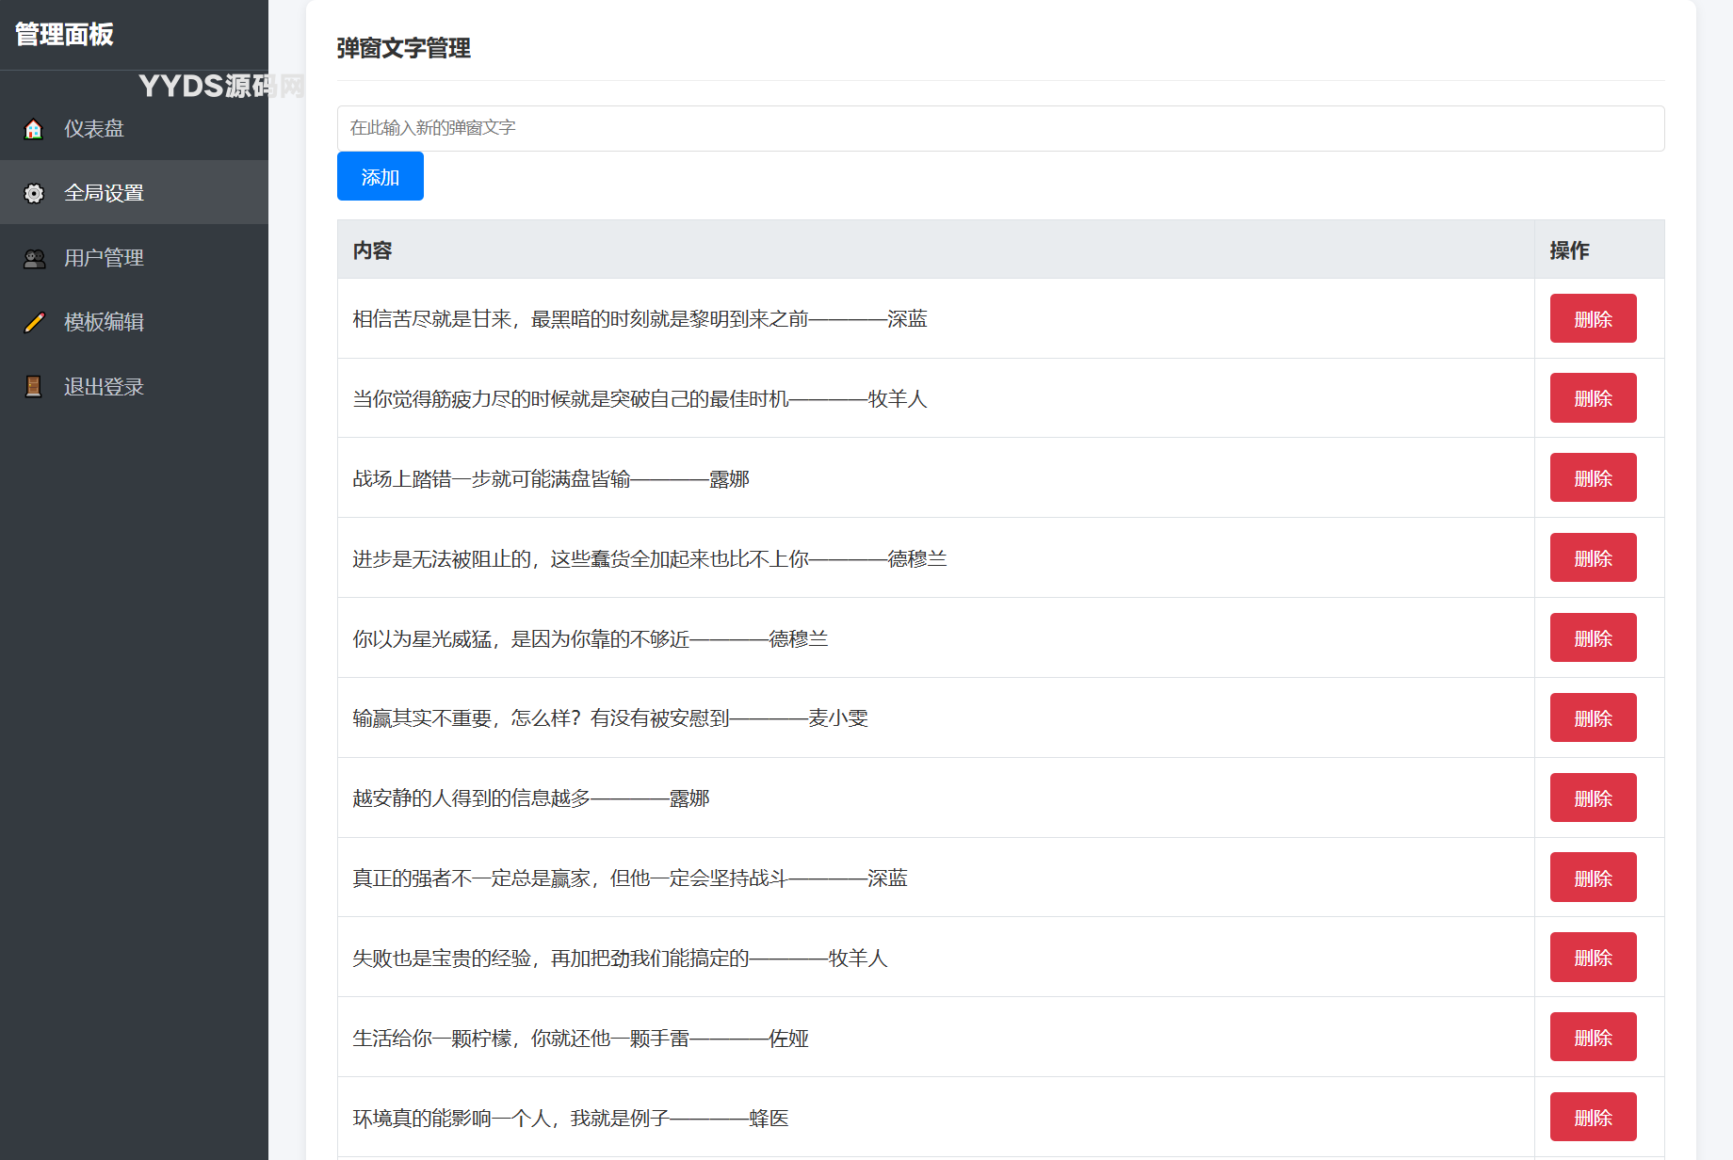This screenshot has width=1733, height=1160.
Task: Delete the 筋疲力尽 quote by 牧羊人
Action: point(1593,398)
